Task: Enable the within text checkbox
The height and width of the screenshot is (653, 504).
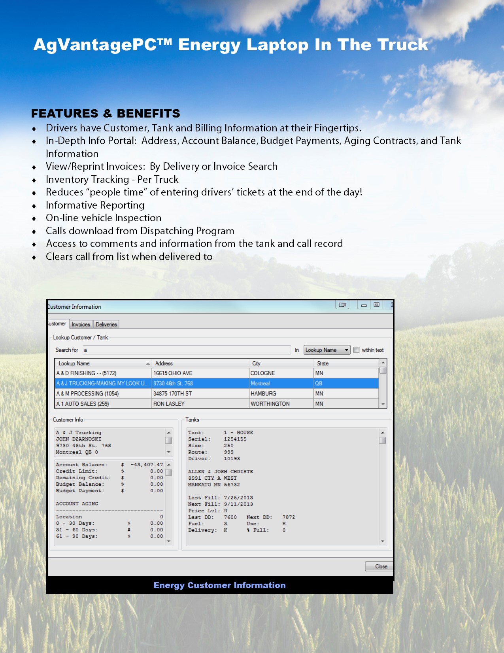Action: 356,350
